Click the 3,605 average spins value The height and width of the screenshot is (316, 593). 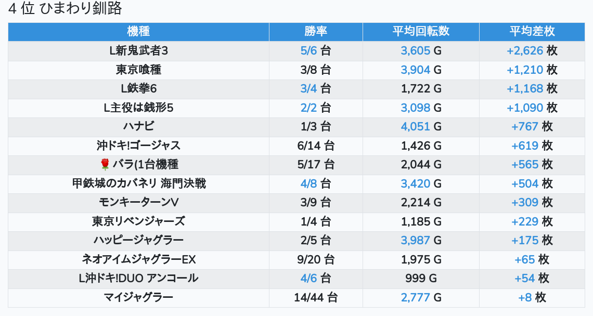tap(416, 51)
